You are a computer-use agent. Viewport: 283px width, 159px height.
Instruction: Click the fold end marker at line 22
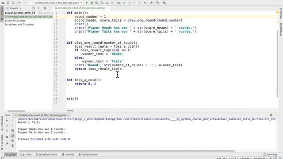(x=65, y=69)
